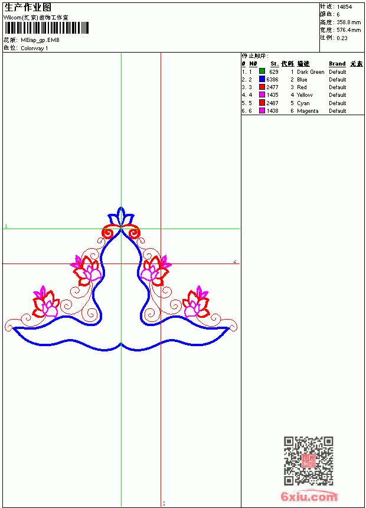This screenshot has width=366, height=508.
Task: Click the St. column header
Action: [274, 64]
